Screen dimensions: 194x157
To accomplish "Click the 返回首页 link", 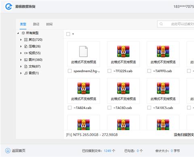I will [19, 151].
